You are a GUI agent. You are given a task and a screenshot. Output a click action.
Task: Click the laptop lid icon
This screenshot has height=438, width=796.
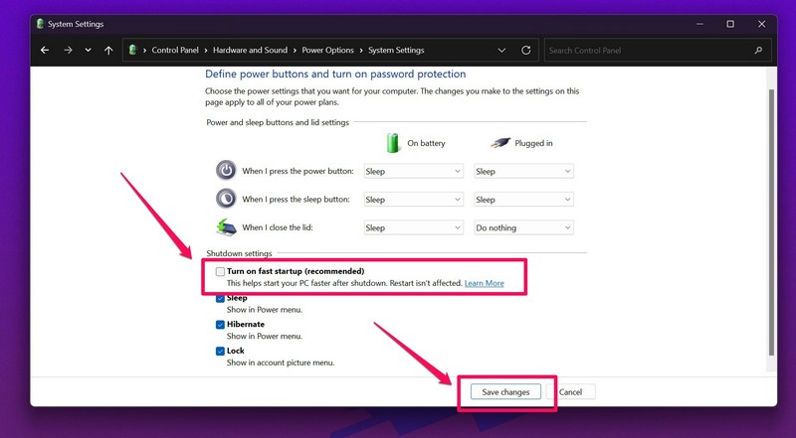click(x=227, y=227)
